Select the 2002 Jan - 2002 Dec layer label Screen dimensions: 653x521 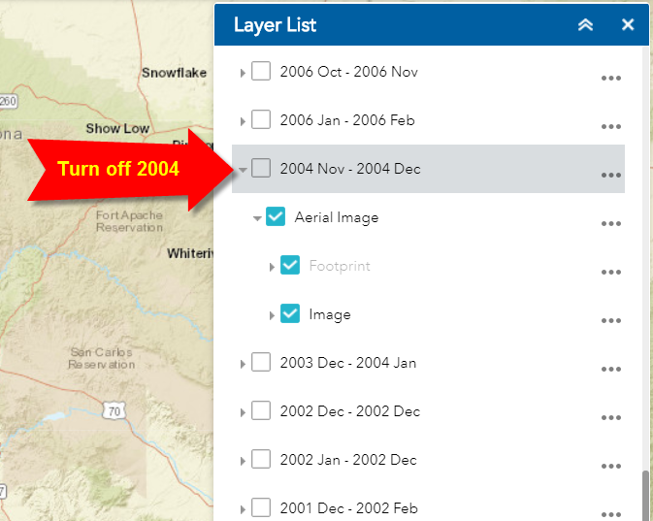(x=347, y=460)
